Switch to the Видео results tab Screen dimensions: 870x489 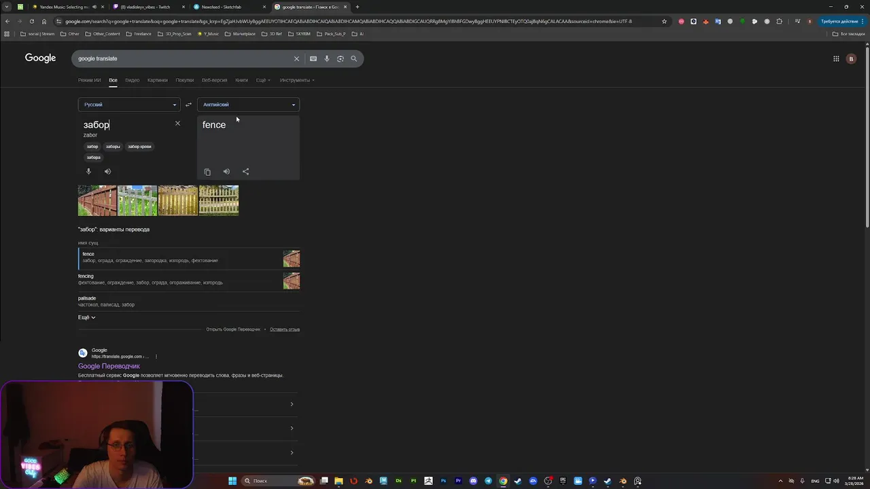pos(133,80)
